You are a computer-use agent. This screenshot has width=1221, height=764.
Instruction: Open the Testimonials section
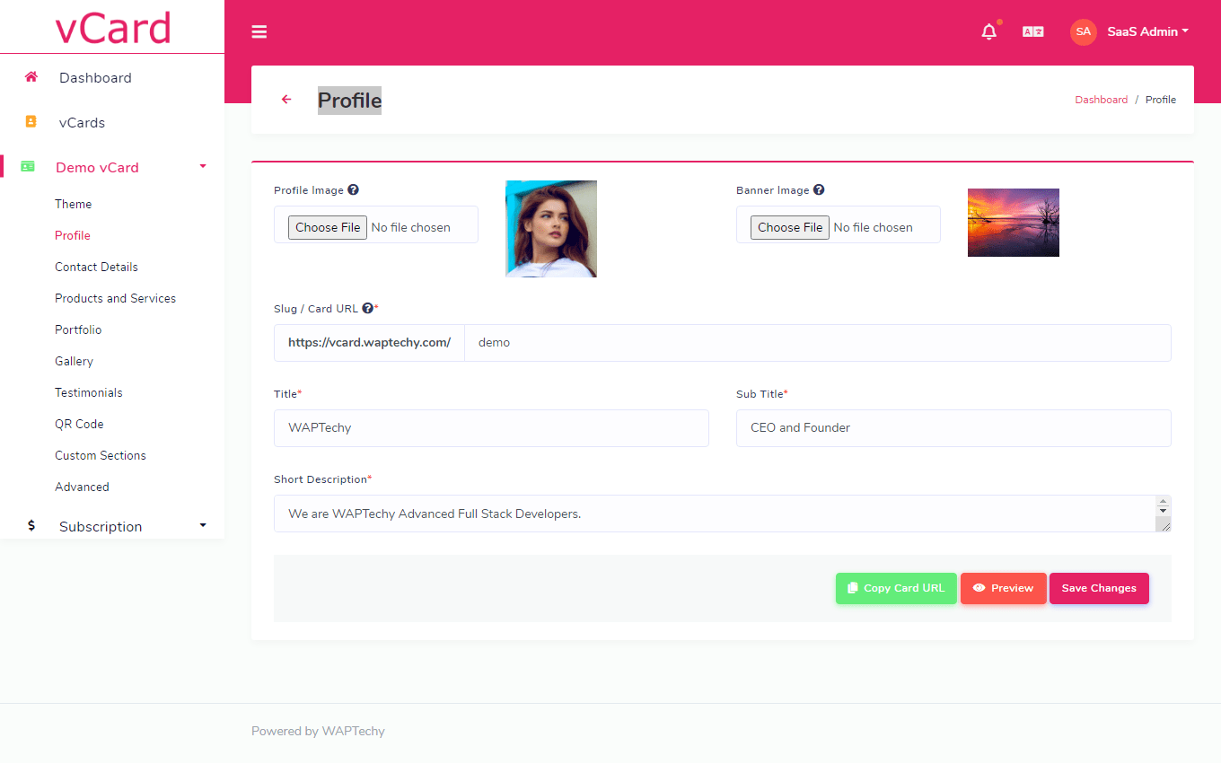pos(88,392)
